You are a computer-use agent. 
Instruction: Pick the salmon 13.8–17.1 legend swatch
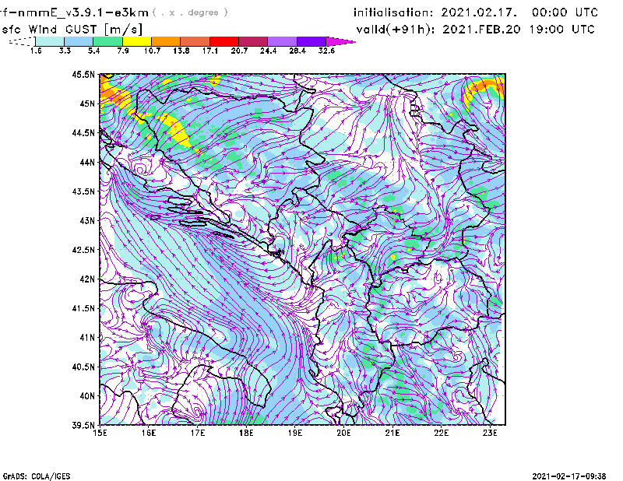pos(195,41)
